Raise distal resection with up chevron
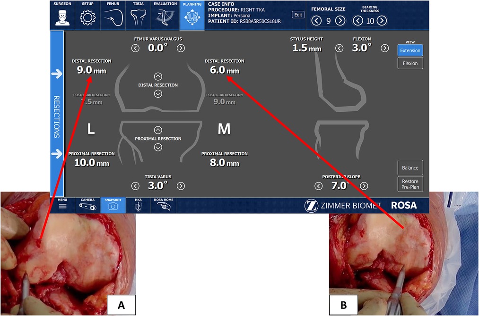 (158, 76)
